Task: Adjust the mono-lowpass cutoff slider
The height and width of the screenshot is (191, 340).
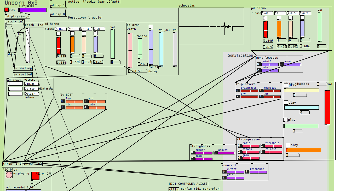Action: pyautogui.click(x=270, y=64)
